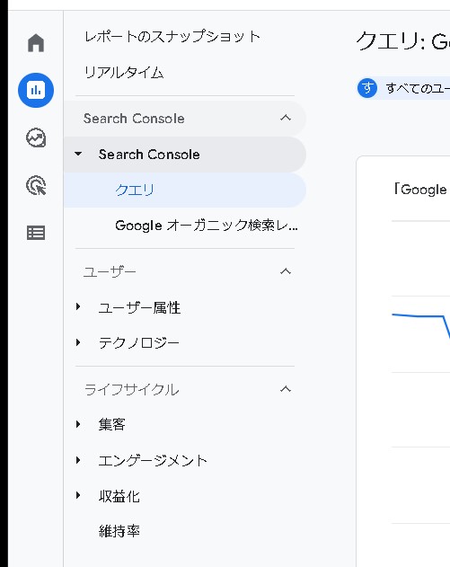Select the Reports bar chart icon
Viewport: 450px width, 567px height.
coord(36,90)
